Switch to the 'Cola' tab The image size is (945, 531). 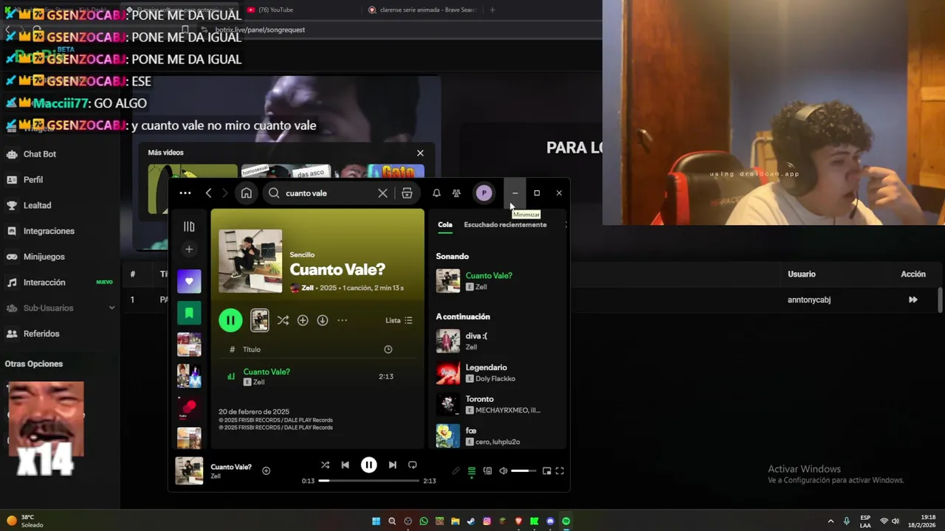(445, 224)
